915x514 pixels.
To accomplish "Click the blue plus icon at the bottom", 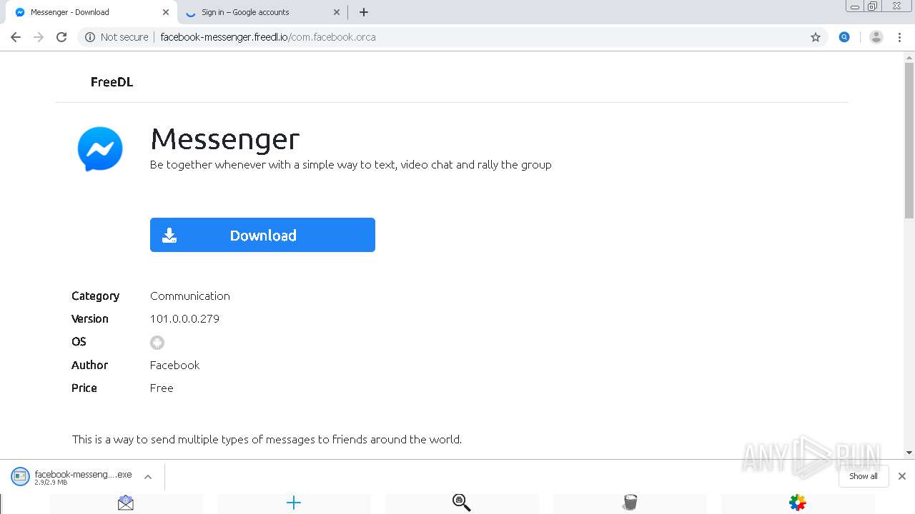I will point(294,503).
